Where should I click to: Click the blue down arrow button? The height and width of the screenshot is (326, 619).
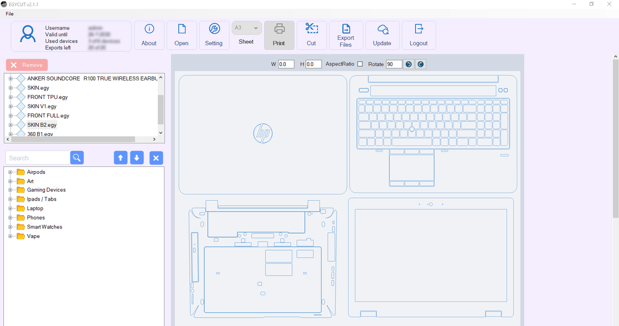pyautogui.click(x=137, y=158)
